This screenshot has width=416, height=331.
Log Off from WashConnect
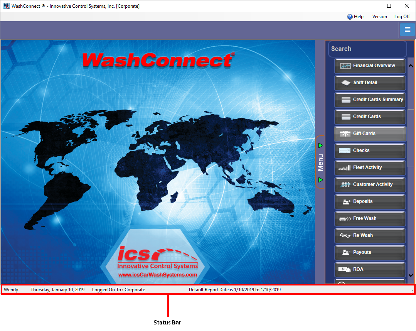(402, 17)
